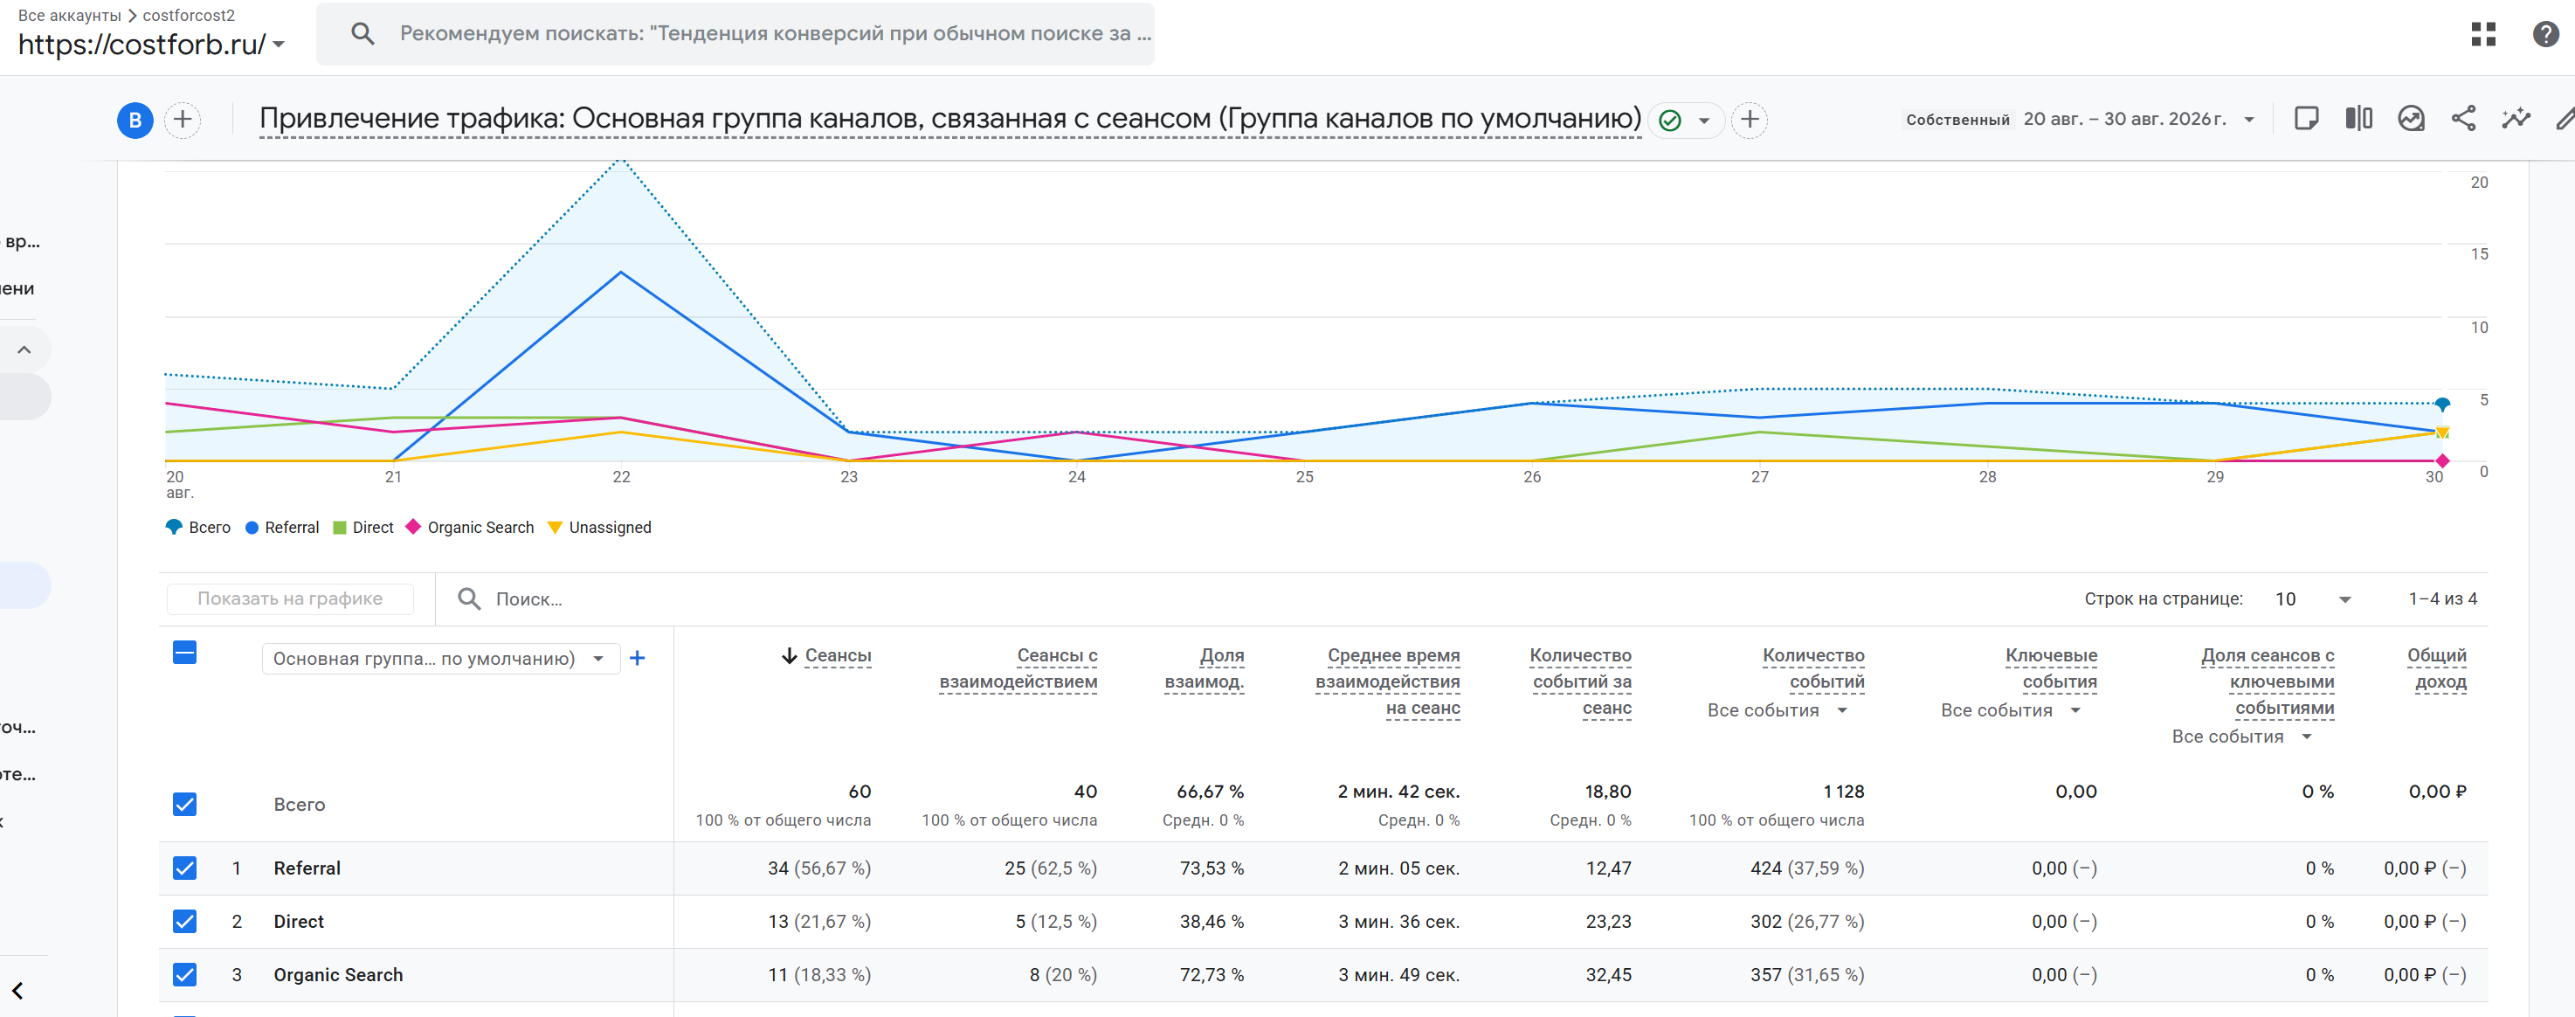This screenshot has height=1017, width=2575.
Task: Collapse the sidebar section chevron up
Action: pos(24,349)
